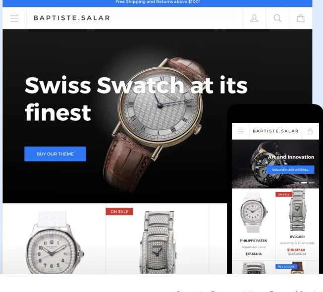Click the mobile ON SALE badge

(x=284, y=195)
